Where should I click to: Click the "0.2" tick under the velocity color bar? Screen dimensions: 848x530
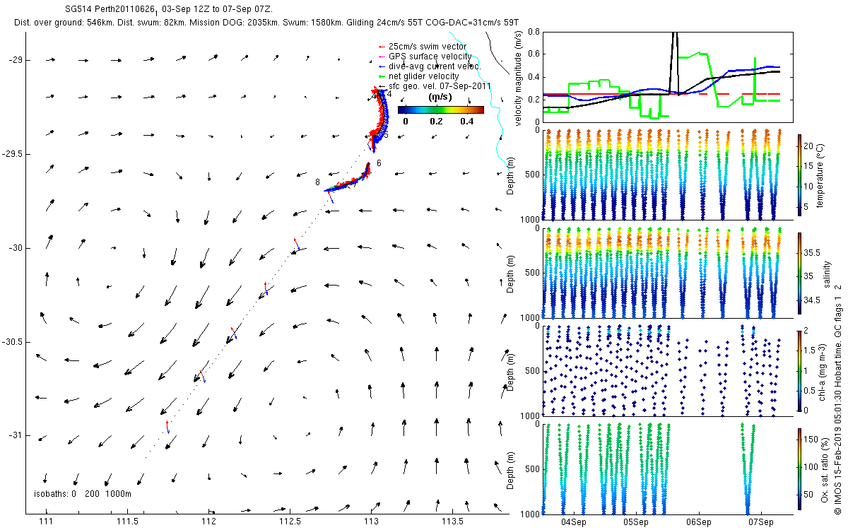pyautogui.click(x=436, y=121)
